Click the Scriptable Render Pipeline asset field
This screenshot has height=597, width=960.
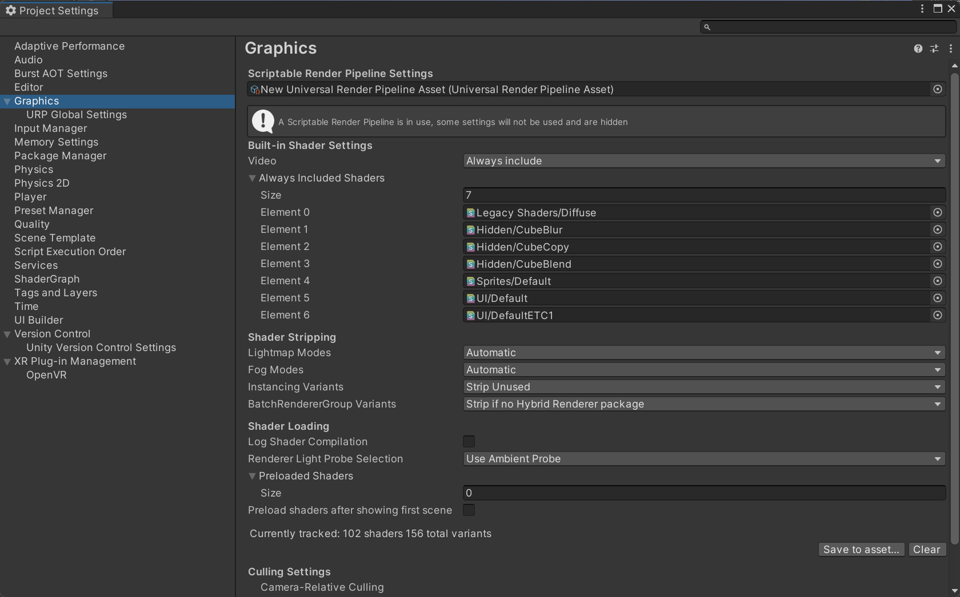point(596,90)
